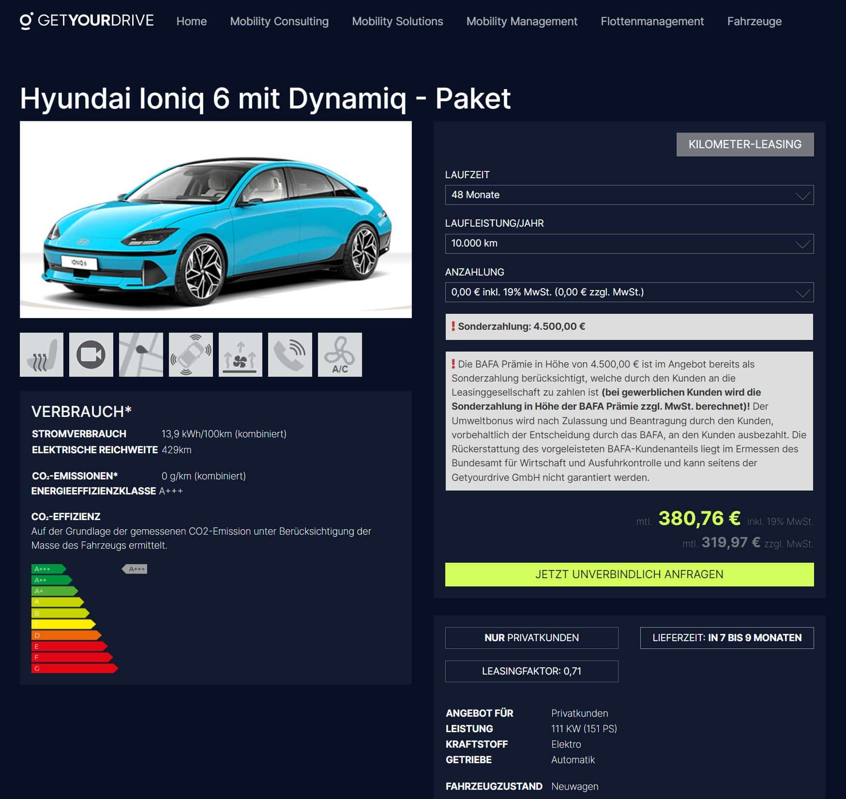Image resolution: width=846 pixels, height=799 pixels.
Task: Click the 0 g/km emissions value
Action: click(204, 476)
